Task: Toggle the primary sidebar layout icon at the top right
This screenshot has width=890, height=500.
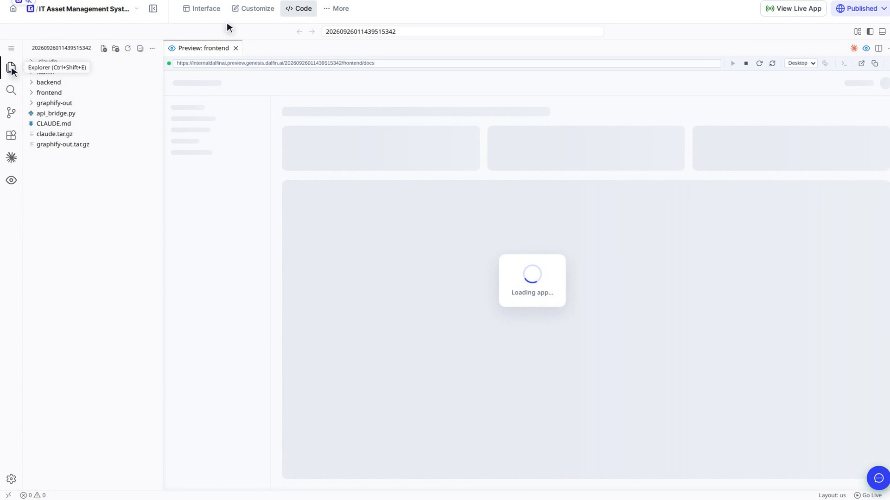Action: (x=870, y=31)
